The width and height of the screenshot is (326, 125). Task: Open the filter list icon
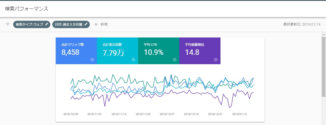point(8,24)
